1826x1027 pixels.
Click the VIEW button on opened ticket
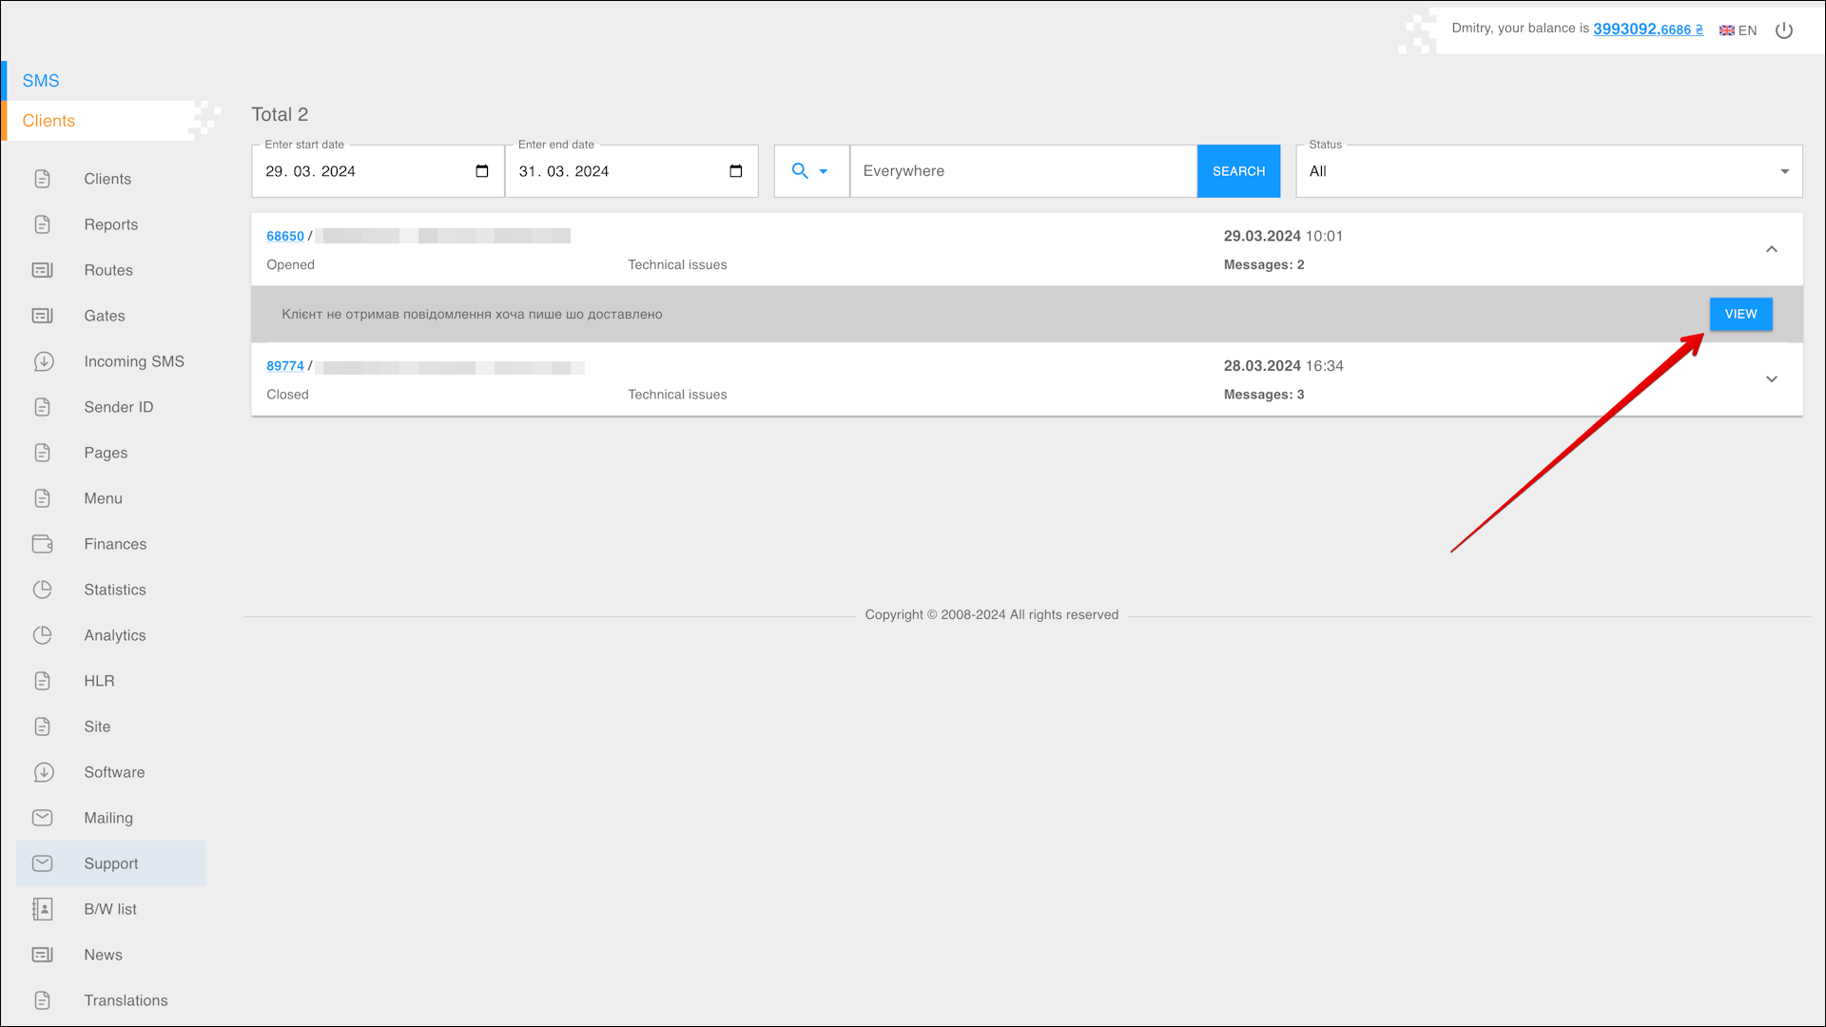coord(1740,314)
